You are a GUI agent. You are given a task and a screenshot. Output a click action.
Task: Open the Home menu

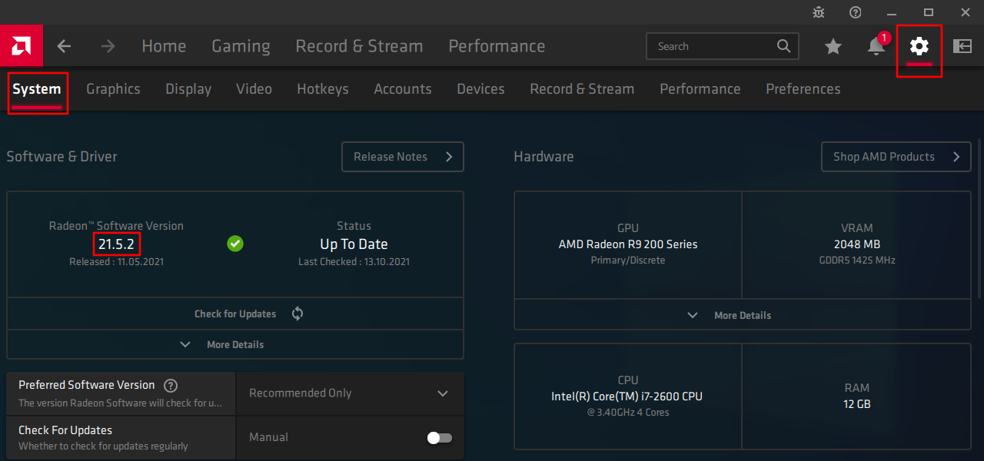point(164,46)
